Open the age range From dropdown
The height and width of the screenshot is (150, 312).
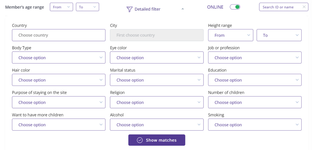[x=61, y=7]
